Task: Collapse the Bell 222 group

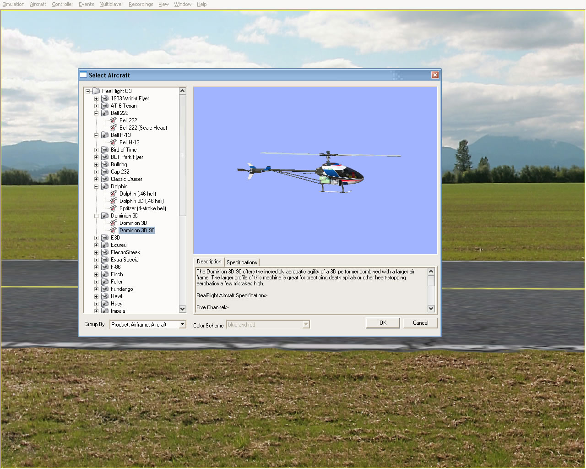Action: click(x=96, y=113)
